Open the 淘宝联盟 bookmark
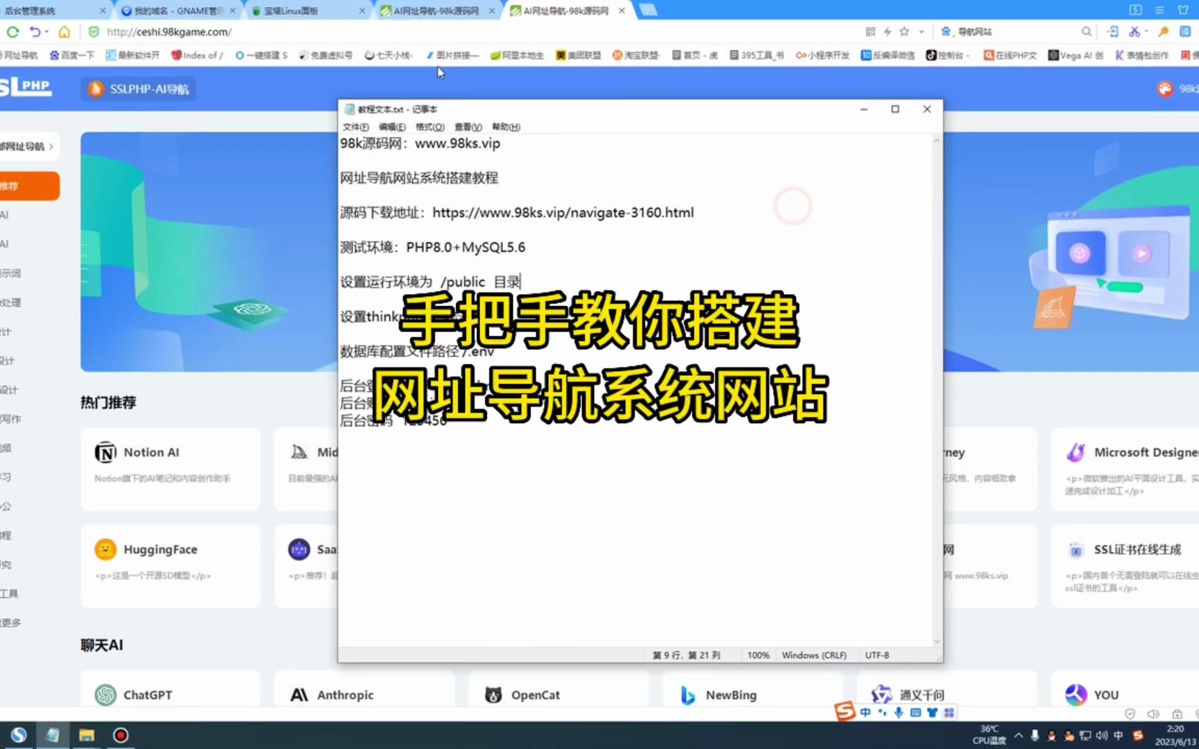 point(636,55)
